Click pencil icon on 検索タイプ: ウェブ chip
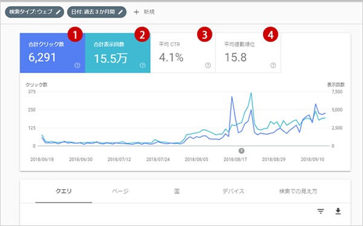The image size is (363, 226). tap(58, 12)
